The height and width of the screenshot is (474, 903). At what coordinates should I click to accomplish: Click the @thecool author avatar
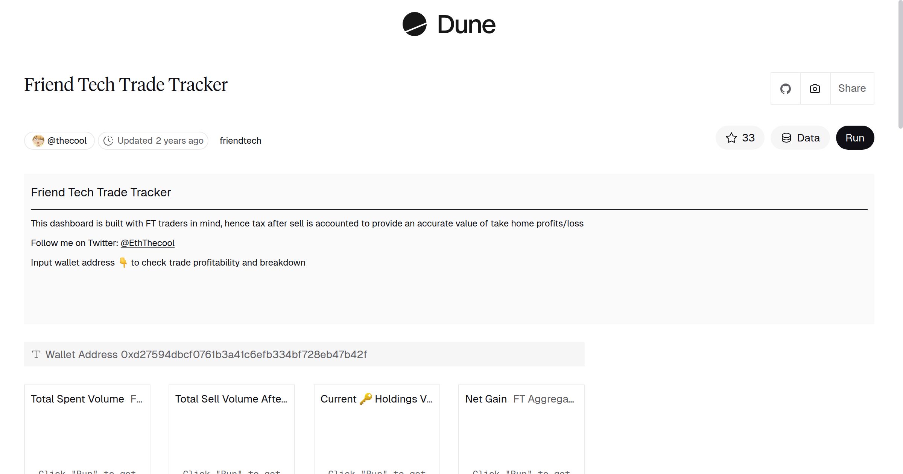[x=38, y=141]
